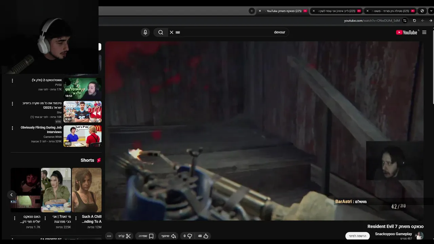Dislike the video with thumbs down

coord(188,236)
